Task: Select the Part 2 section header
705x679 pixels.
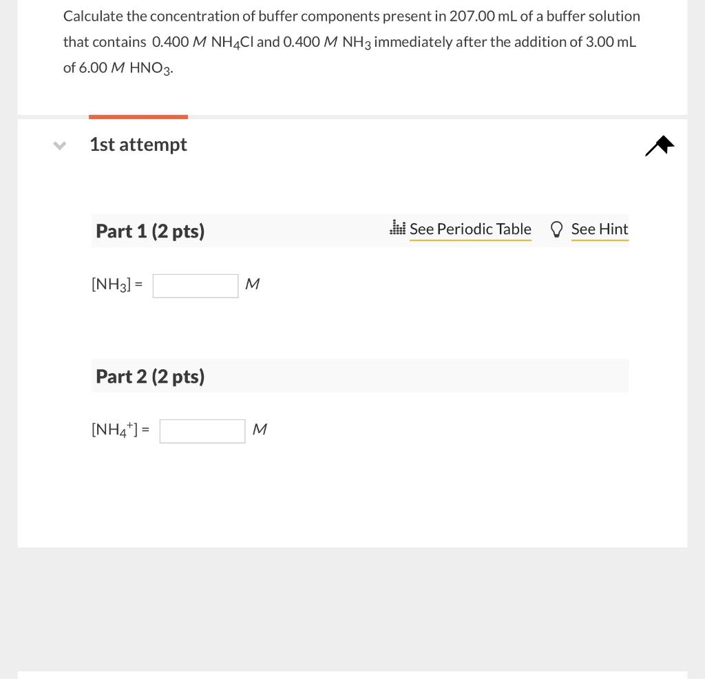Action: [x=150, y=376]
